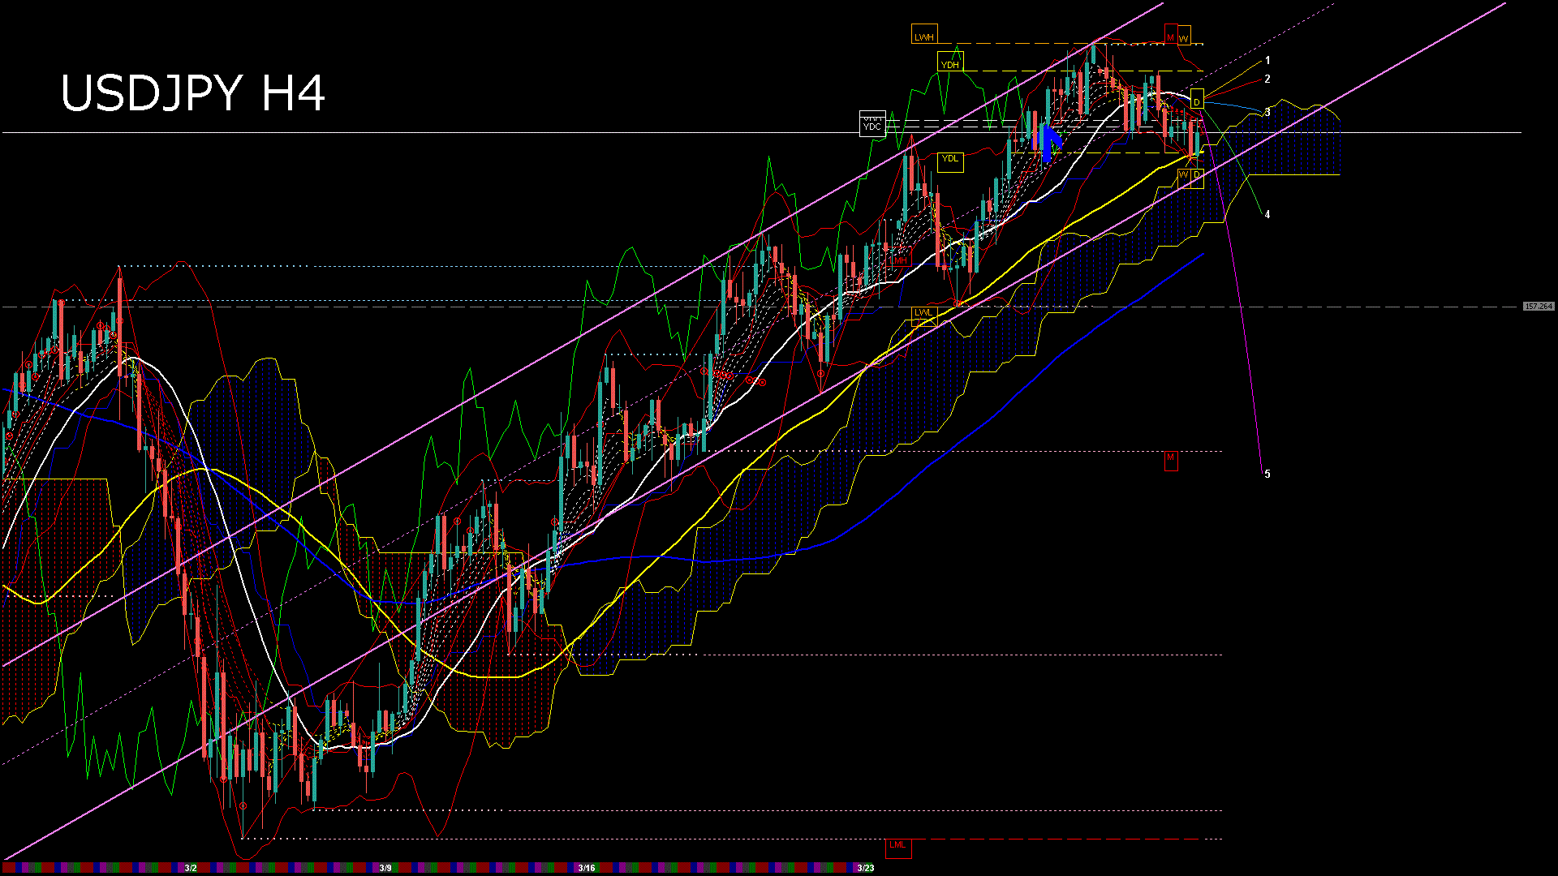Click the 3/16 date marker on the timeline

[587, 868]
